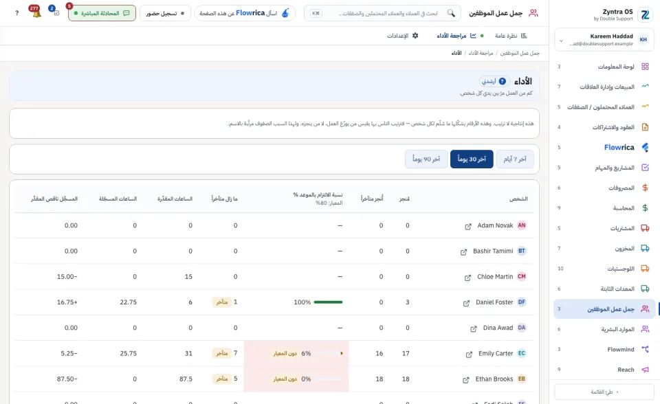Click the جمل عمل الموظفين header people icon
This screenshot has height=404, width=660.
(533, 13)
